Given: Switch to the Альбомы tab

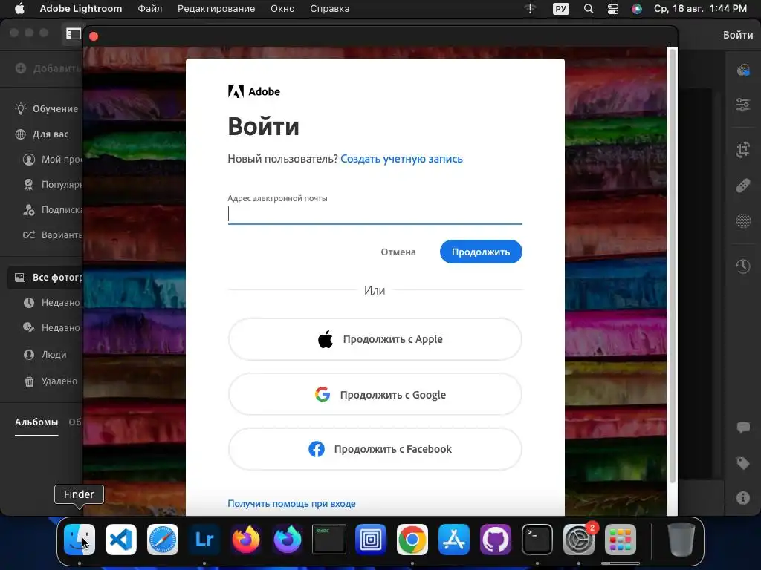Looking at the screenshot, I should [x=36, y=422].
